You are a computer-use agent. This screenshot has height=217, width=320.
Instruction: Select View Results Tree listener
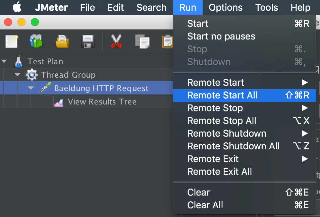(102, 102)
